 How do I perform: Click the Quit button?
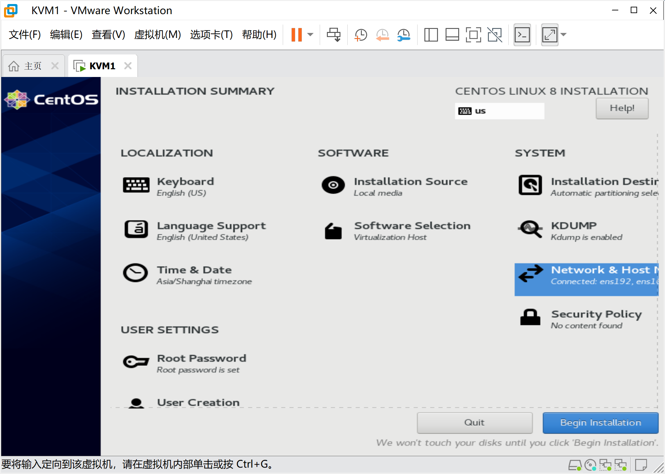[475, 423]
